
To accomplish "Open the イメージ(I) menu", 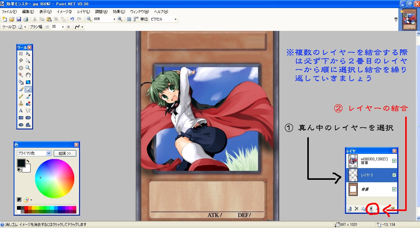I will (x=64, y=11).
